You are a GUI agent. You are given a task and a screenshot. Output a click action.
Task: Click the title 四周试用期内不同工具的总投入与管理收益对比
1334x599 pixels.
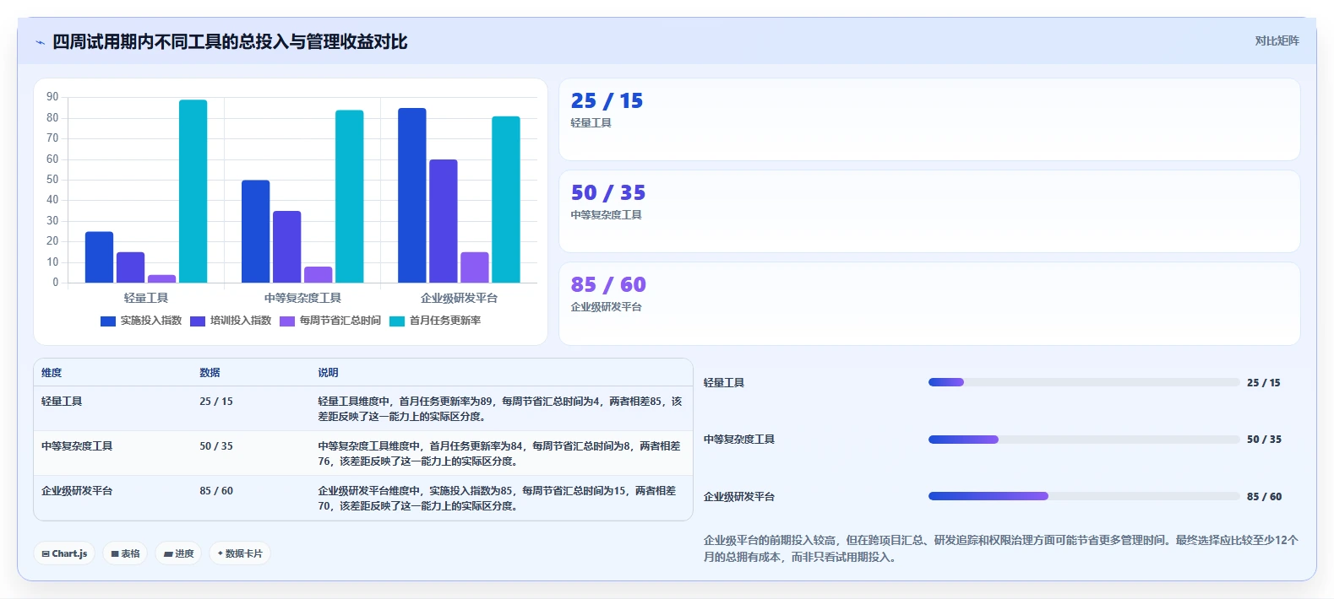coord(230,42)
